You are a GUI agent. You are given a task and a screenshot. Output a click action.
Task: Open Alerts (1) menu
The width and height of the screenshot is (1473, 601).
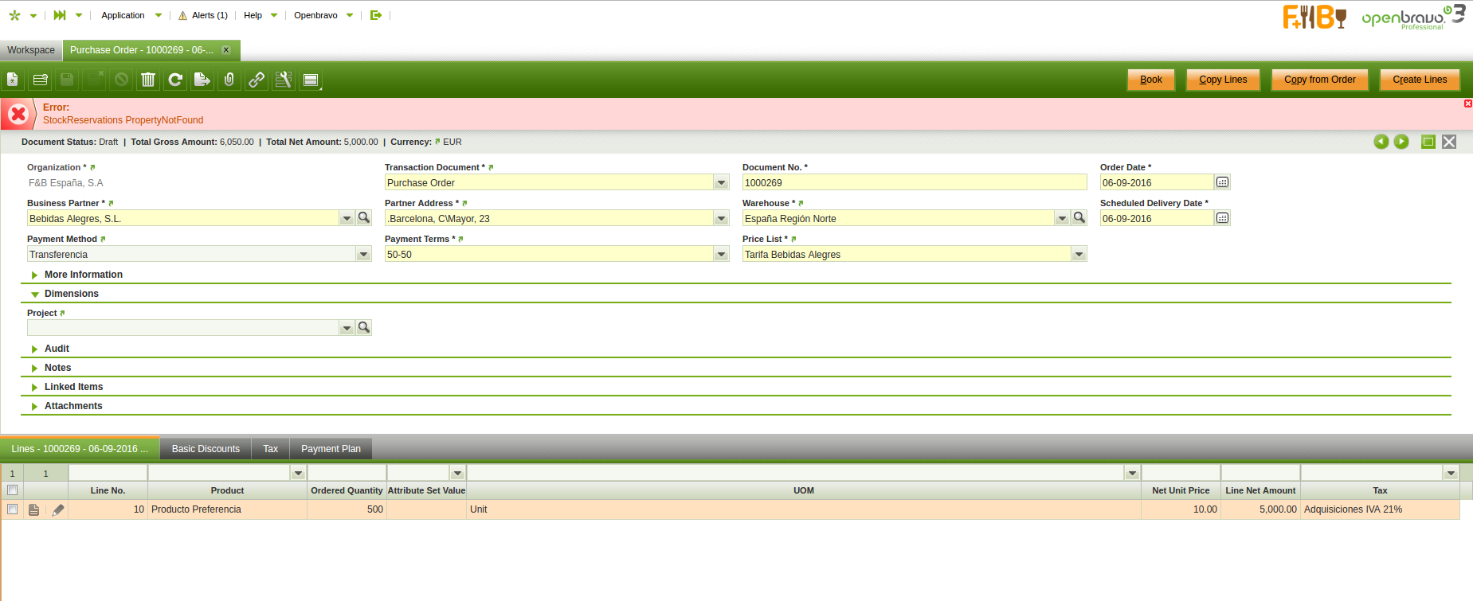pyautogui.click(x=203, y=15)
